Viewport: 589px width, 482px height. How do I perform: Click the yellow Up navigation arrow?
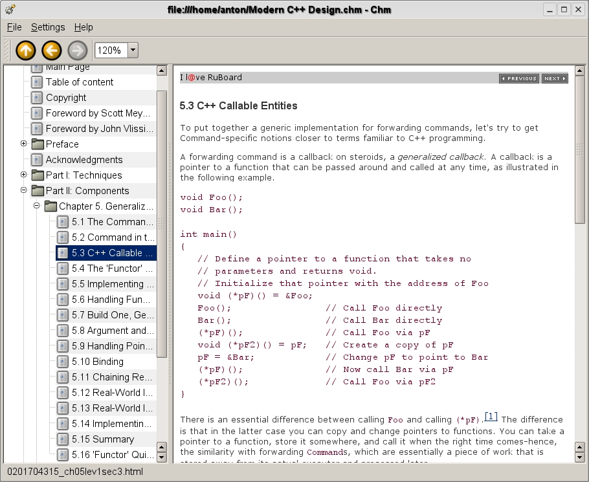[25, 50]
